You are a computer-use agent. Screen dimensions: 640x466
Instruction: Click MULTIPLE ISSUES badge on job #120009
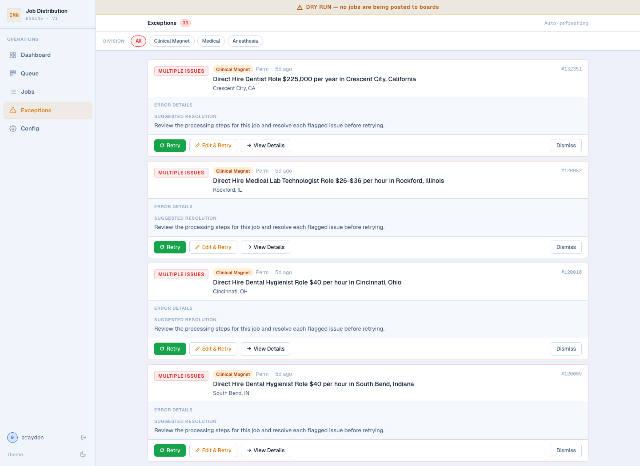tap(181, 376)
